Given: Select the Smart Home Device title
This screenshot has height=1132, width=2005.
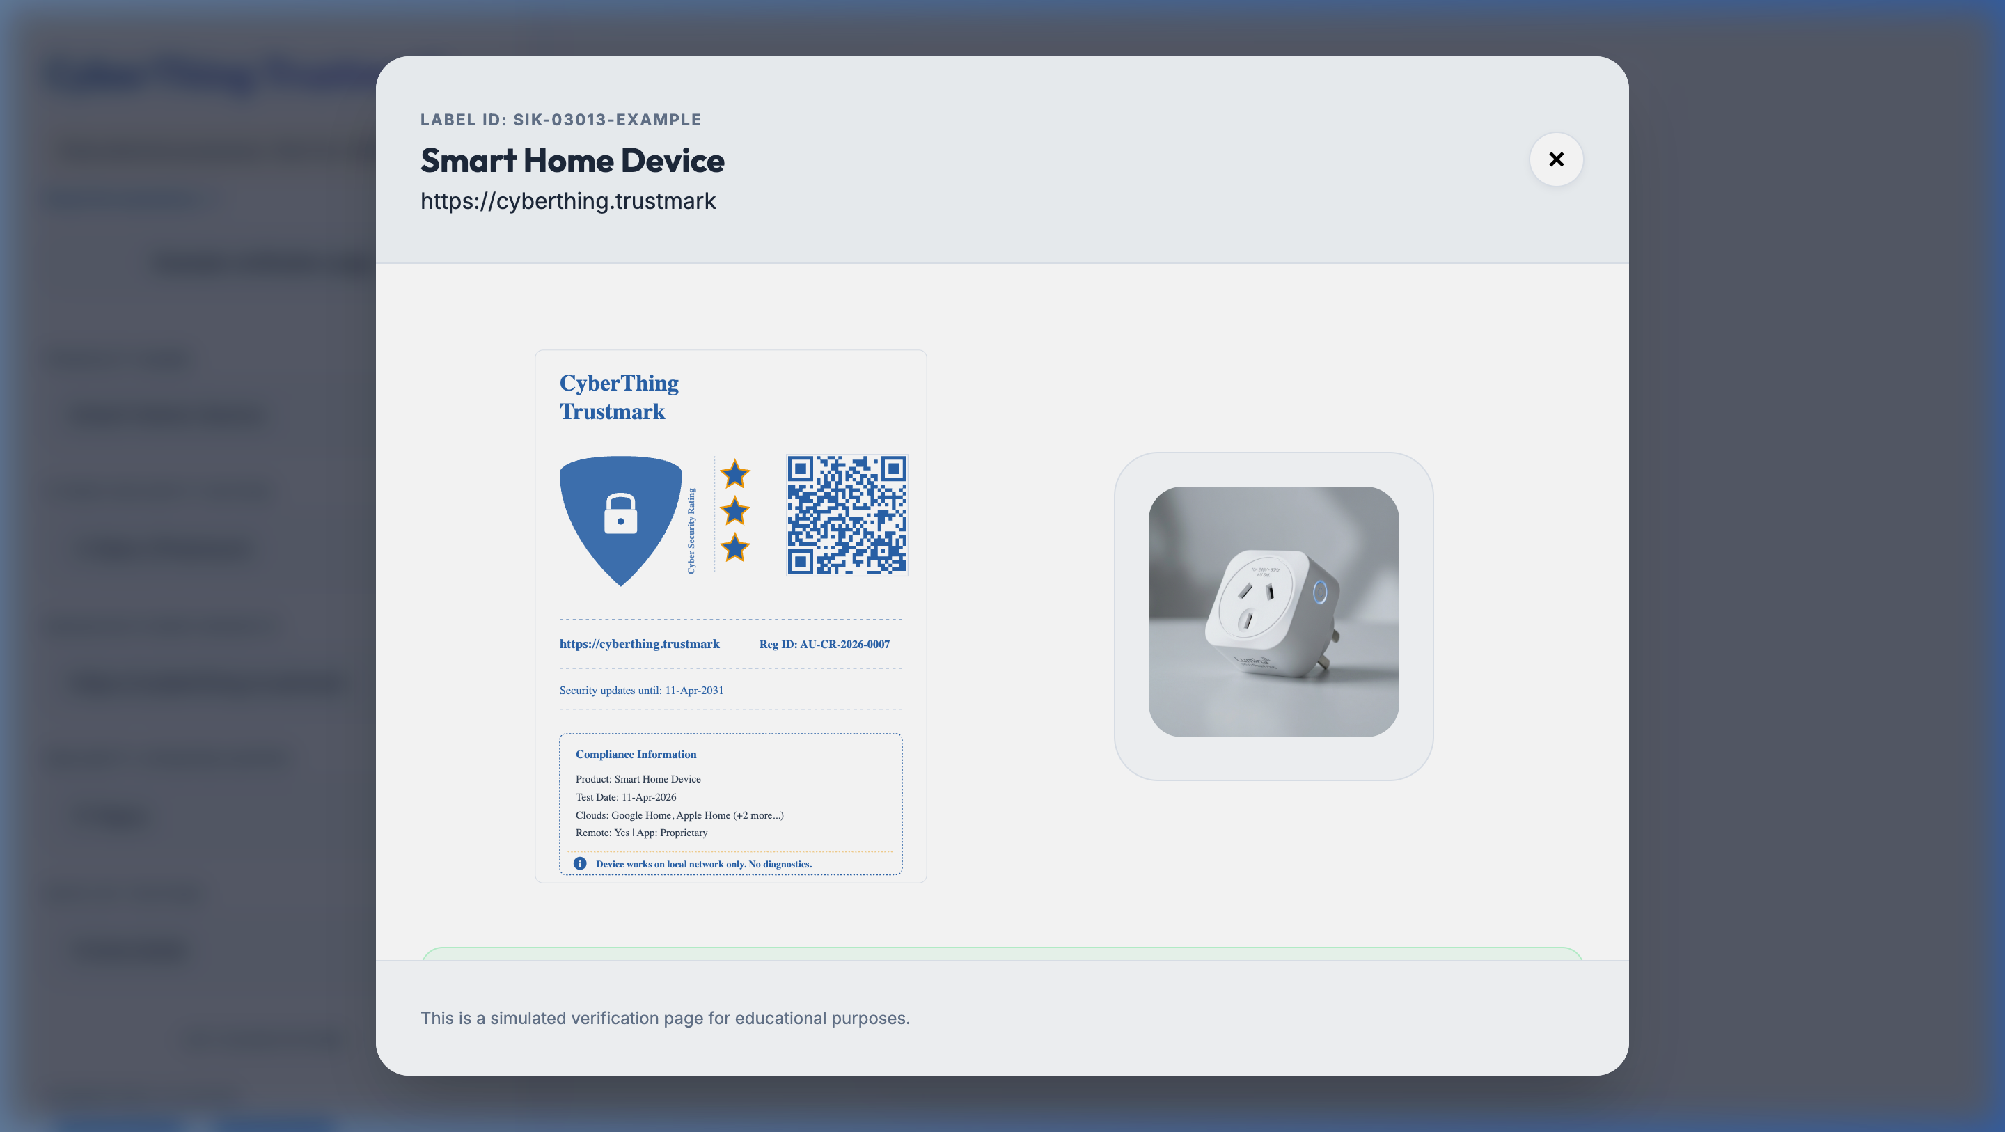Looking at the screenshot, I should pos(572,160).
